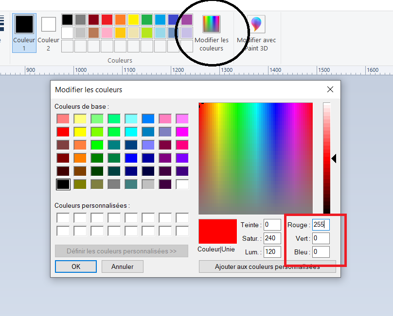This screenshot has width=393, height=316.
Task: Choose olive basic color in last row
Action: coord(80,184)
